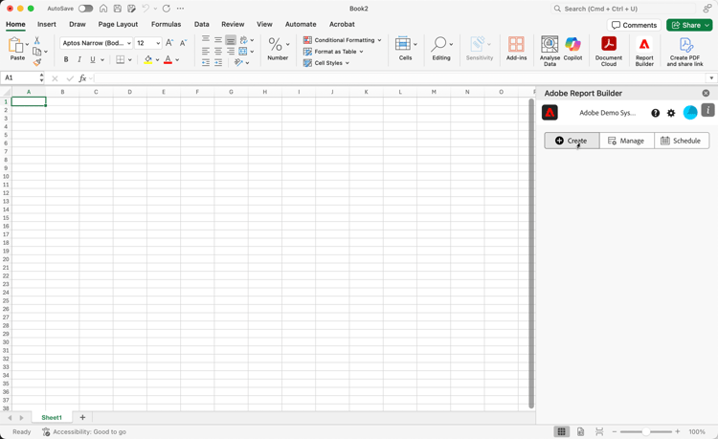Click the Redo arrow in the title bar
Screen dimensions: 718x439
click(x=167, y=9)
